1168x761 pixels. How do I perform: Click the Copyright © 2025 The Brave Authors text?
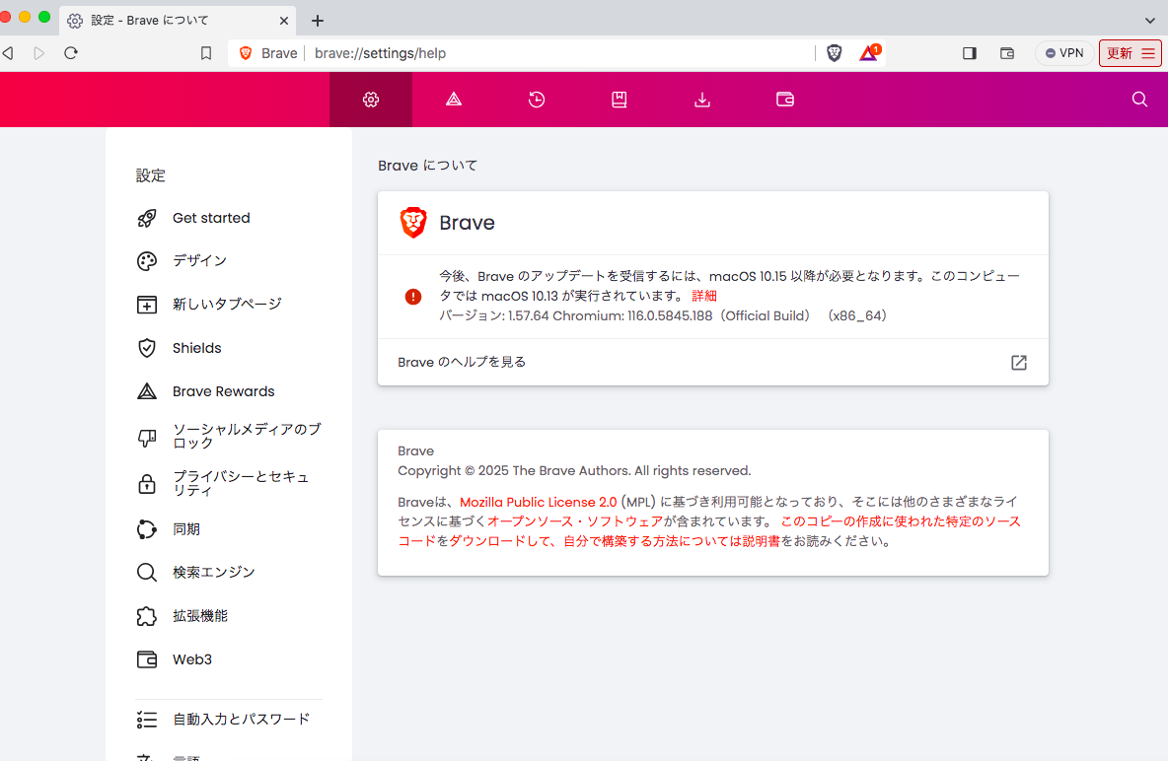pos(574,470)
